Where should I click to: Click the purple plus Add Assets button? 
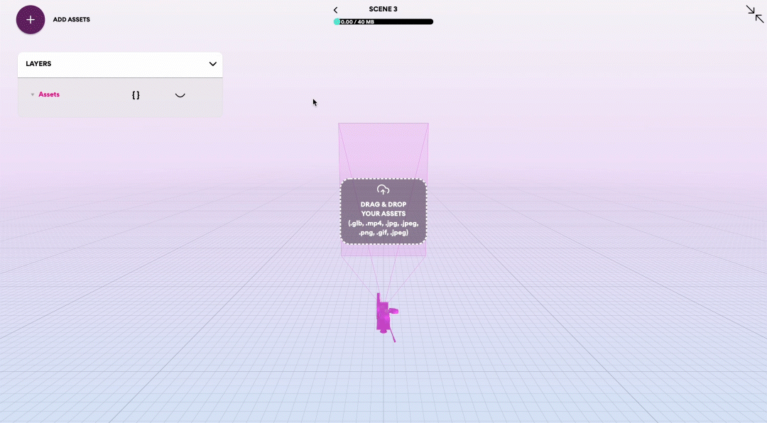[31, 20]
